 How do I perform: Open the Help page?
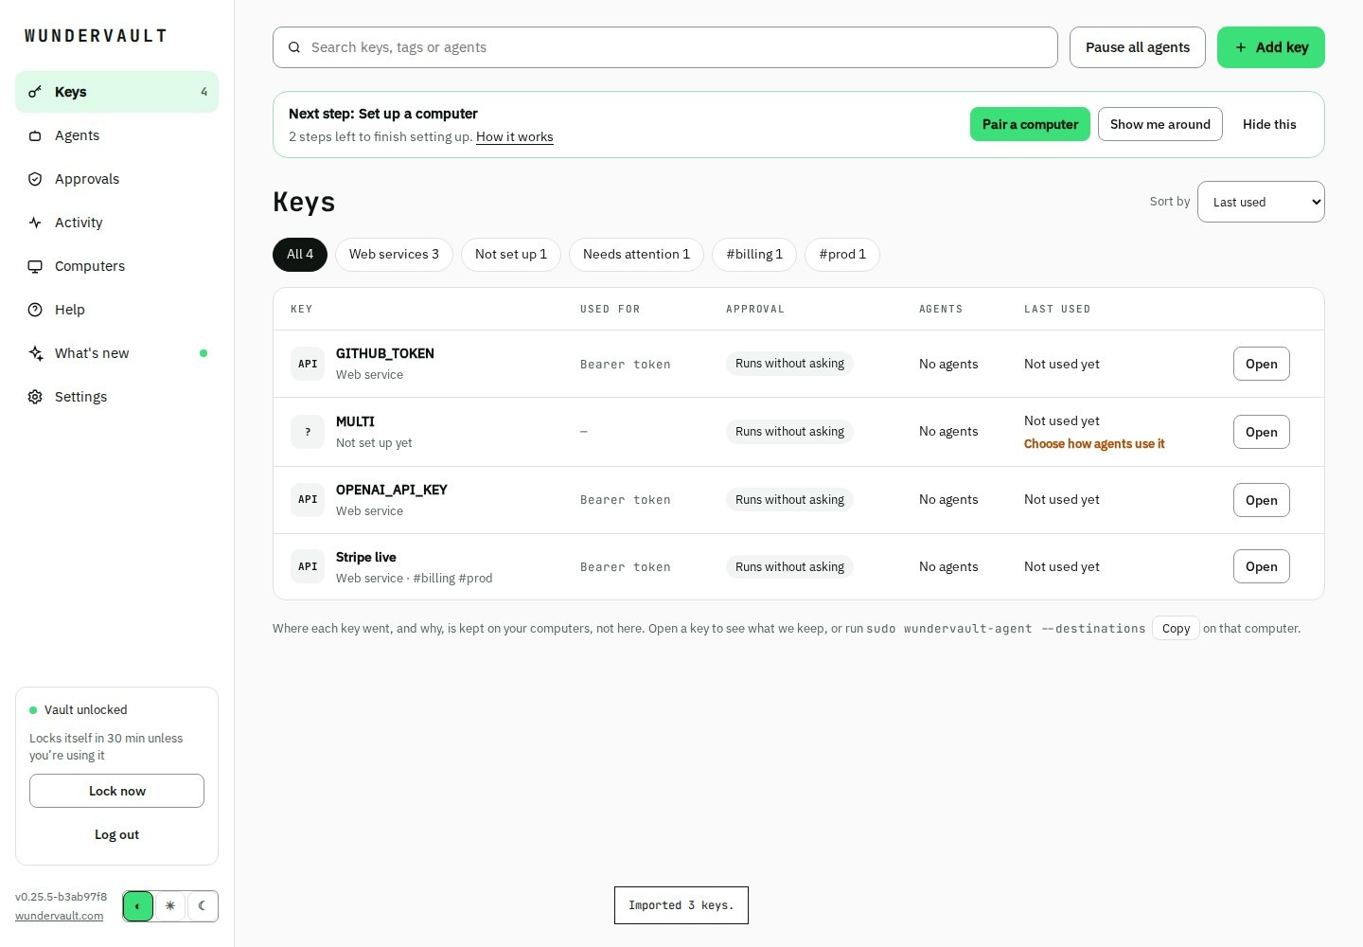click(116, 310)
